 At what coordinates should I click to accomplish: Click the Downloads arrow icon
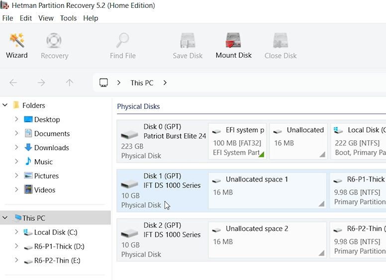28,147
